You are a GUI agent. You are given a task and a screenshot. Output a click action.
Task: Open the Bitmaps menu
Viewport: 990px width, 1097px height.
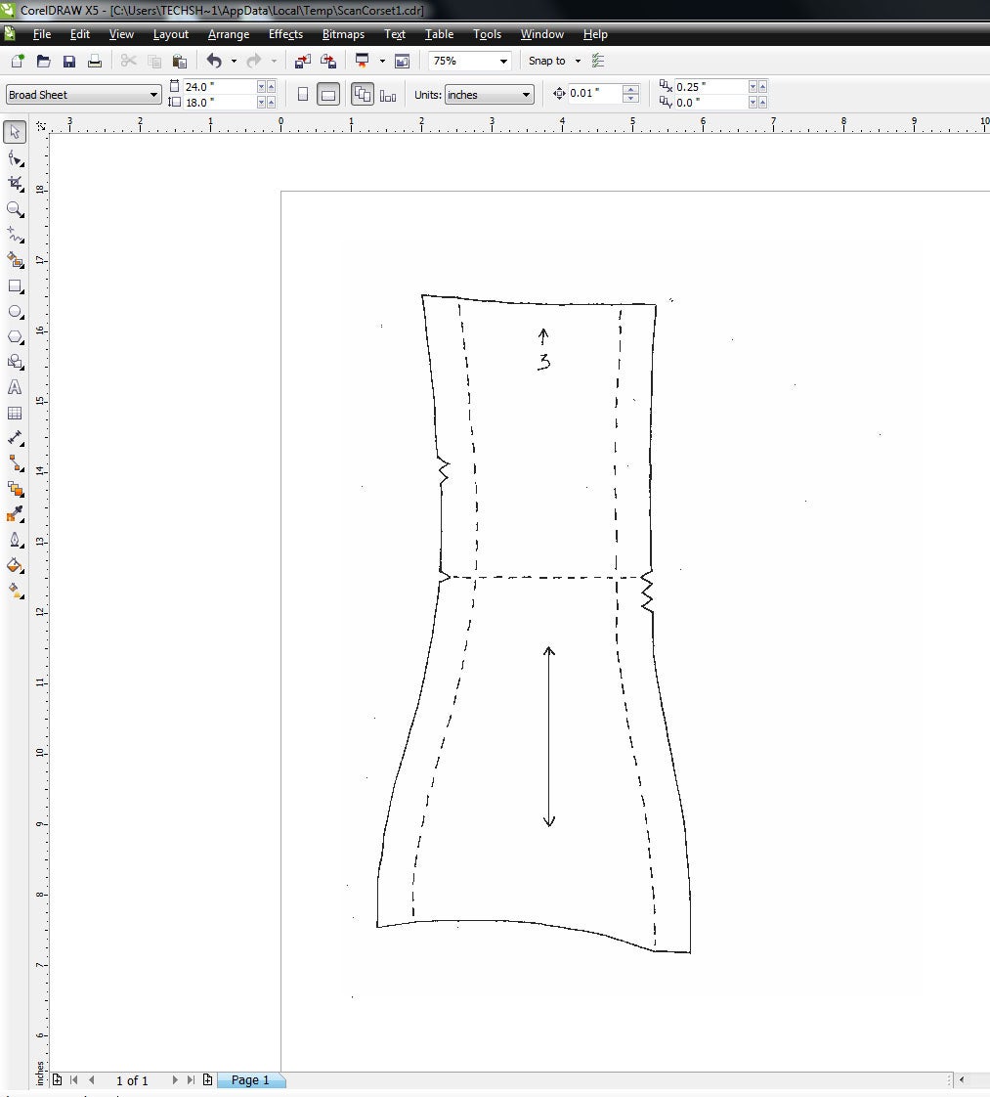(x=342, y=34)
